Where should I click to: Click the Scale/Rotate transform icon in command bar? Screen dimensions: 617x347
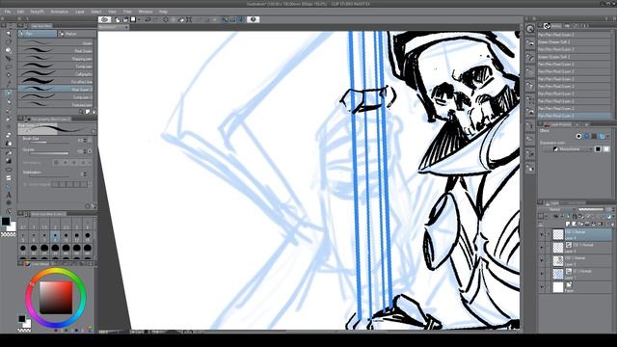(x=189, y=19)
